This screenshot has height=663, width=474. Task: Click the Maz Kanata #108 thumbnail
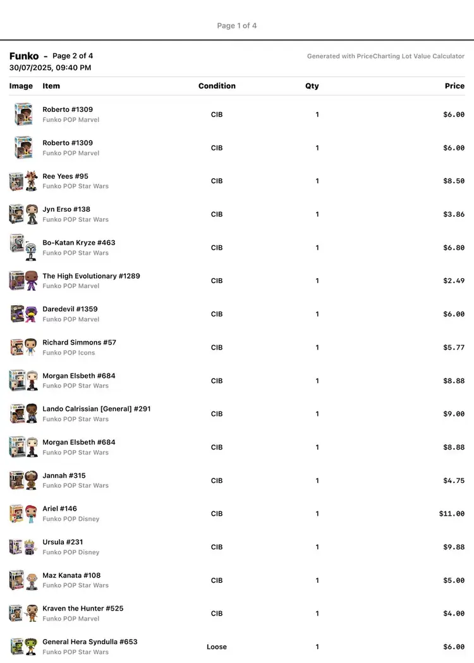(x=23, y=580)
